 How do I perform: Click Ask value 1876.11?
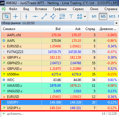75,86
